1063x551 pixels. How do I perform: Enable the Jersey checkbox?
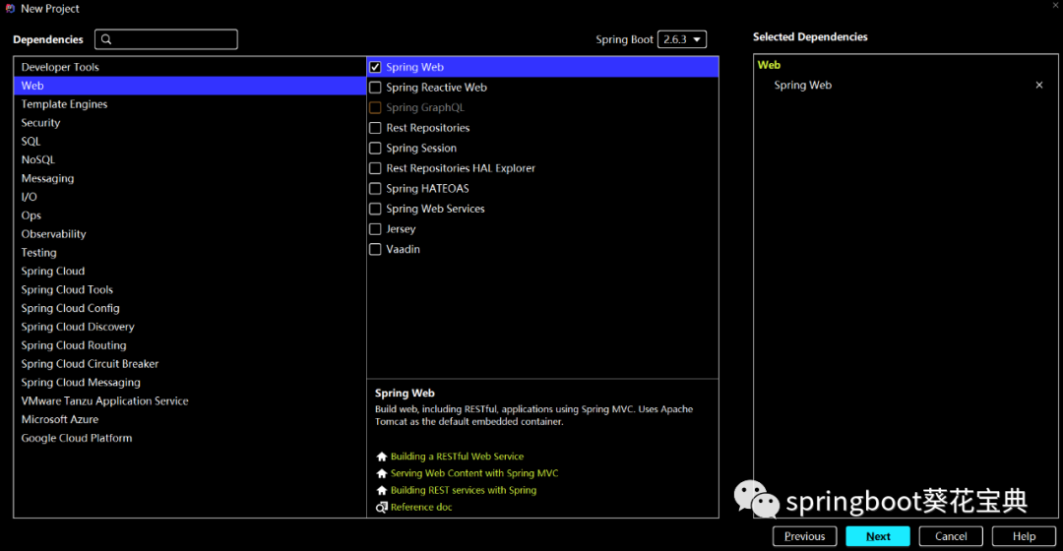coord(375,230)
